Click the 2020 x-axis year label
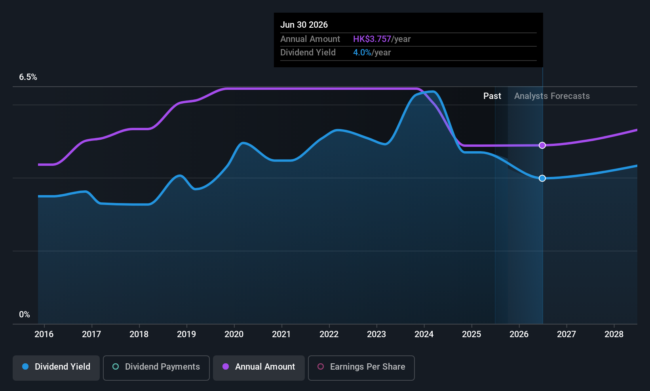The height and width of the screenshot is (391, 650). tap(234, 334)
